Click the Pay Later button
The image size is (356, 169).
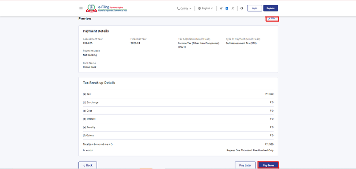(245, 165)
